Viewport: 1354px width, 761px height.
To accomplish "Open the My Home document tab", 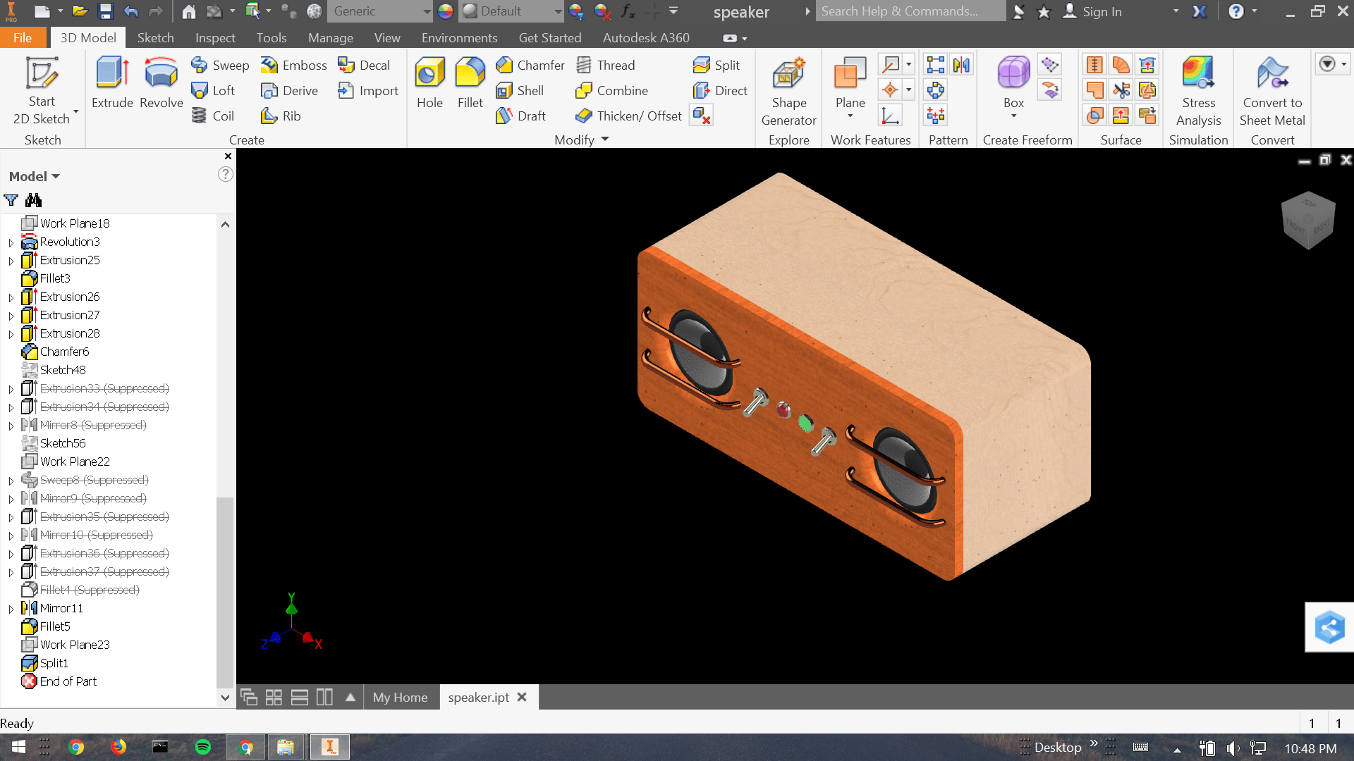I will [x=400, y=698].
